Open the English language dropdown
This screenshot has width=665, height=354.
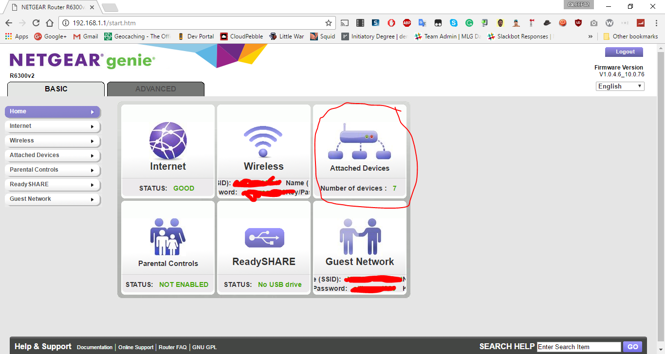click(619, 86)
